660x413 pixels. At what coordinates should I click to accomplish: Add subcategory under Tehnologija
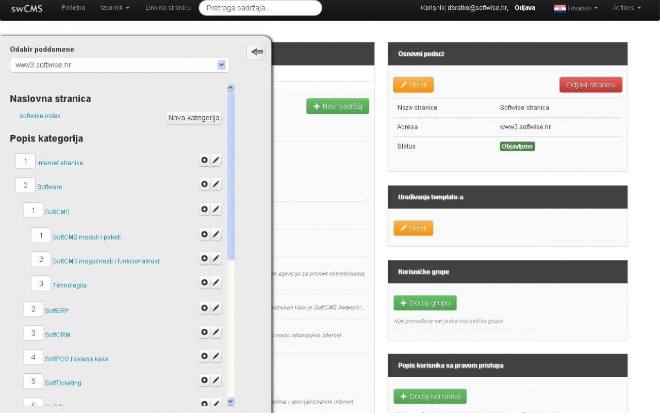205,282
